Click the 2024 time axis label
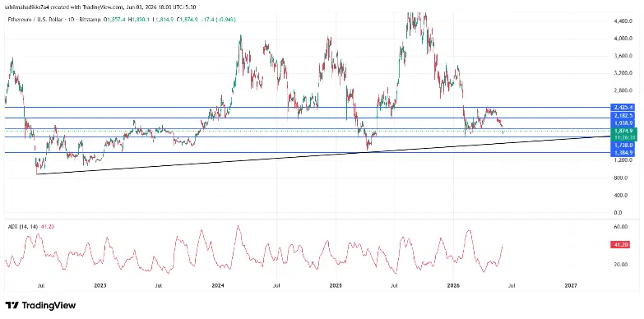Screen dimensions: 644x319 click(x=218, y=285)
